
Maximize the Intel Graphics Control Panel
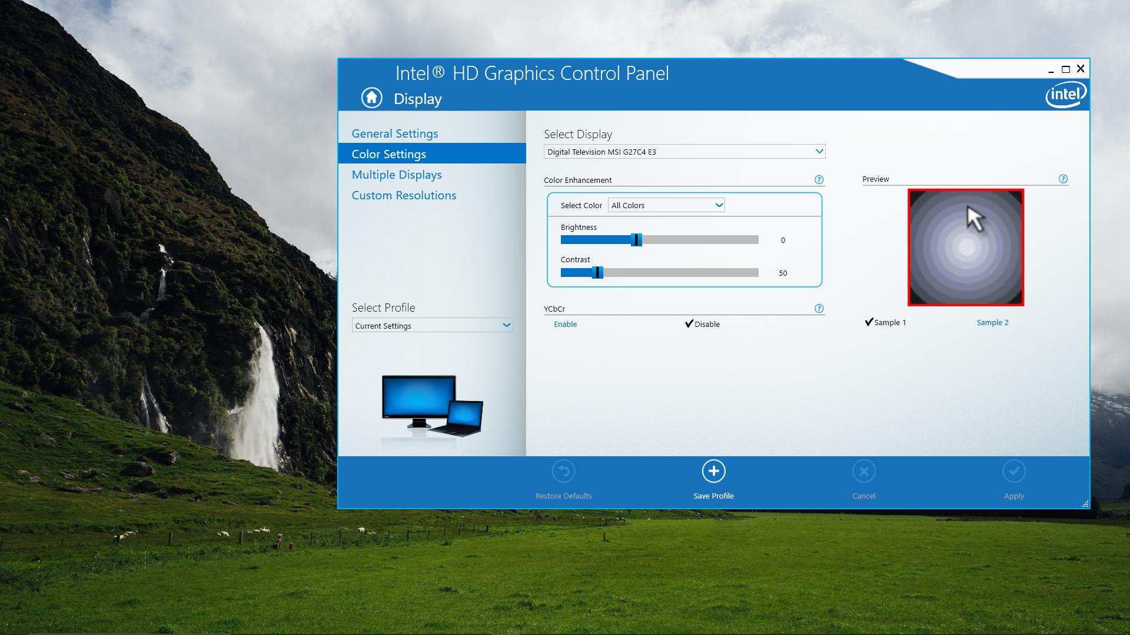point(1065,69)
